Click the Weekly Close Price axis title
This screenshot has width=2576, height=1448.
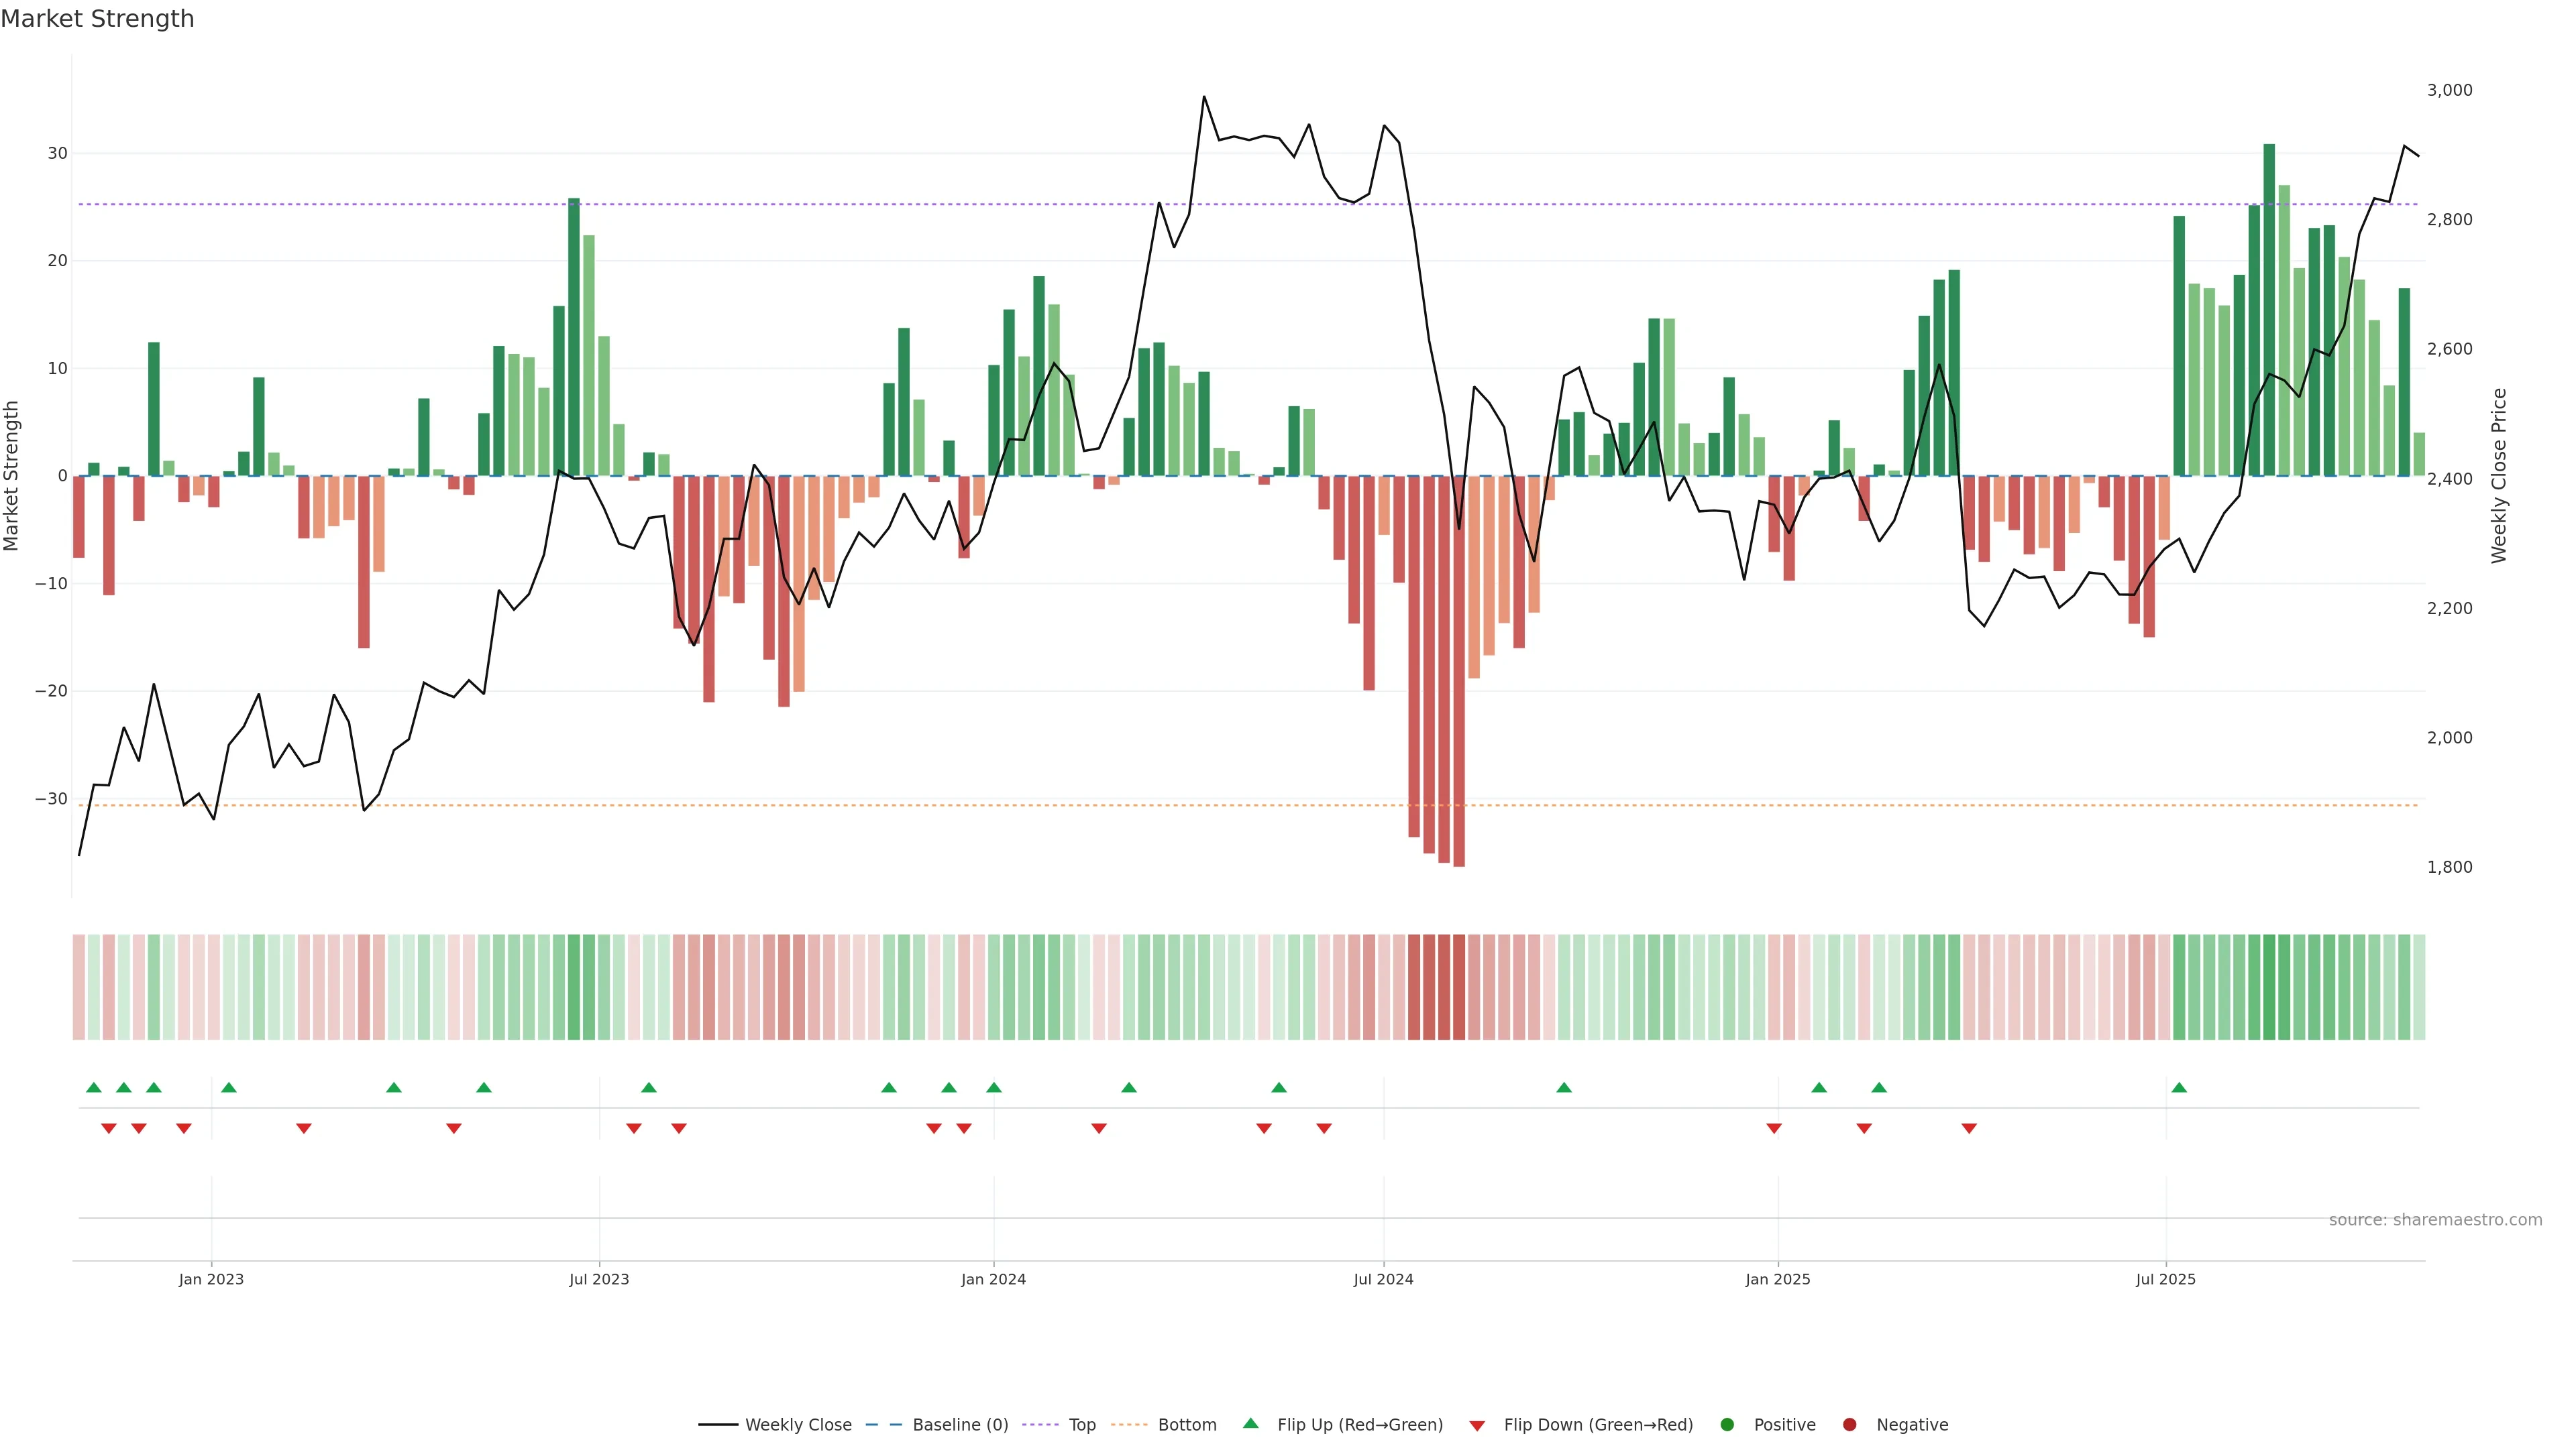(2499, 476)
